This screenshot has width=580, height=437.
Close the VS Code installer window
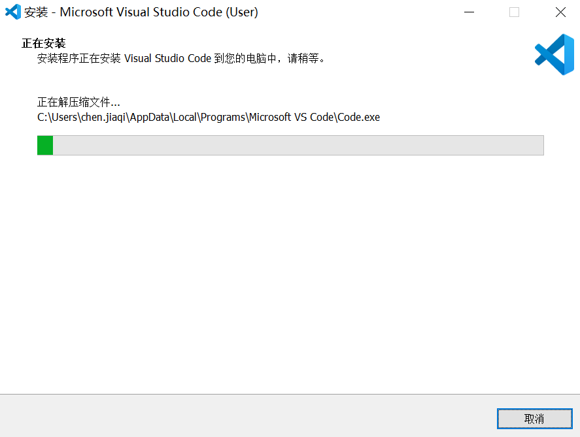[x=560, y=12]
